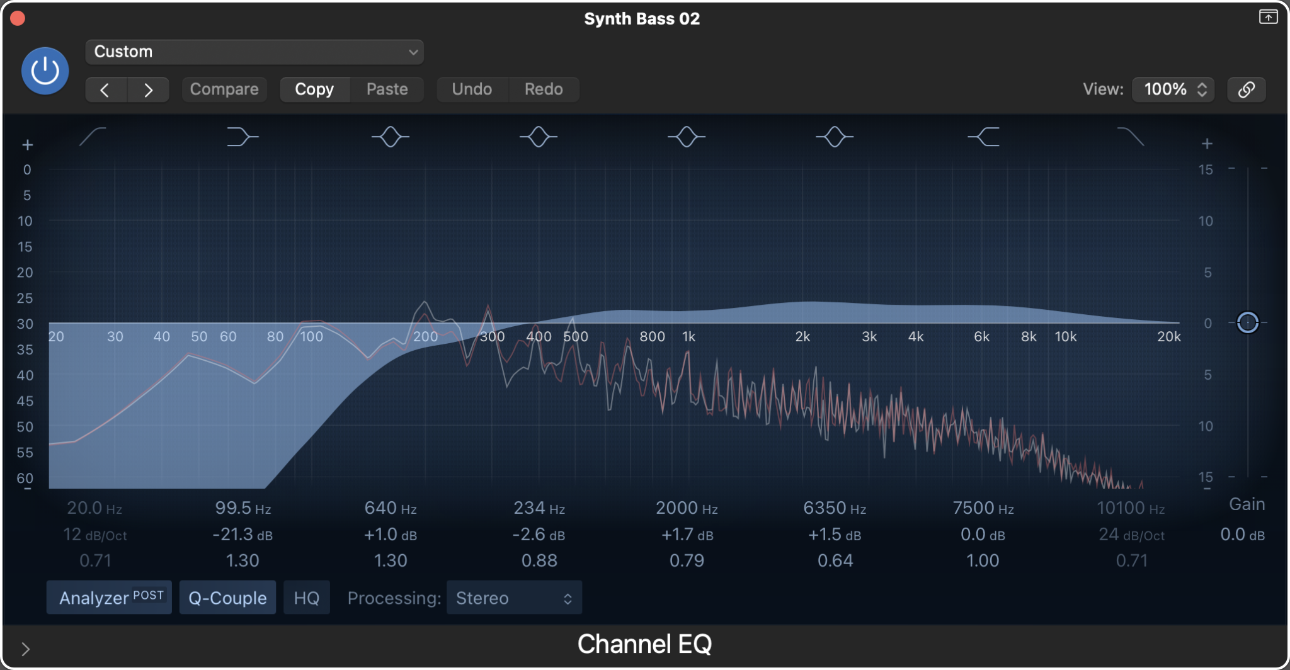Open the View zoom percentage stepper
The width and height of the screenshot is (1290, 670).
click(1172, 89)
